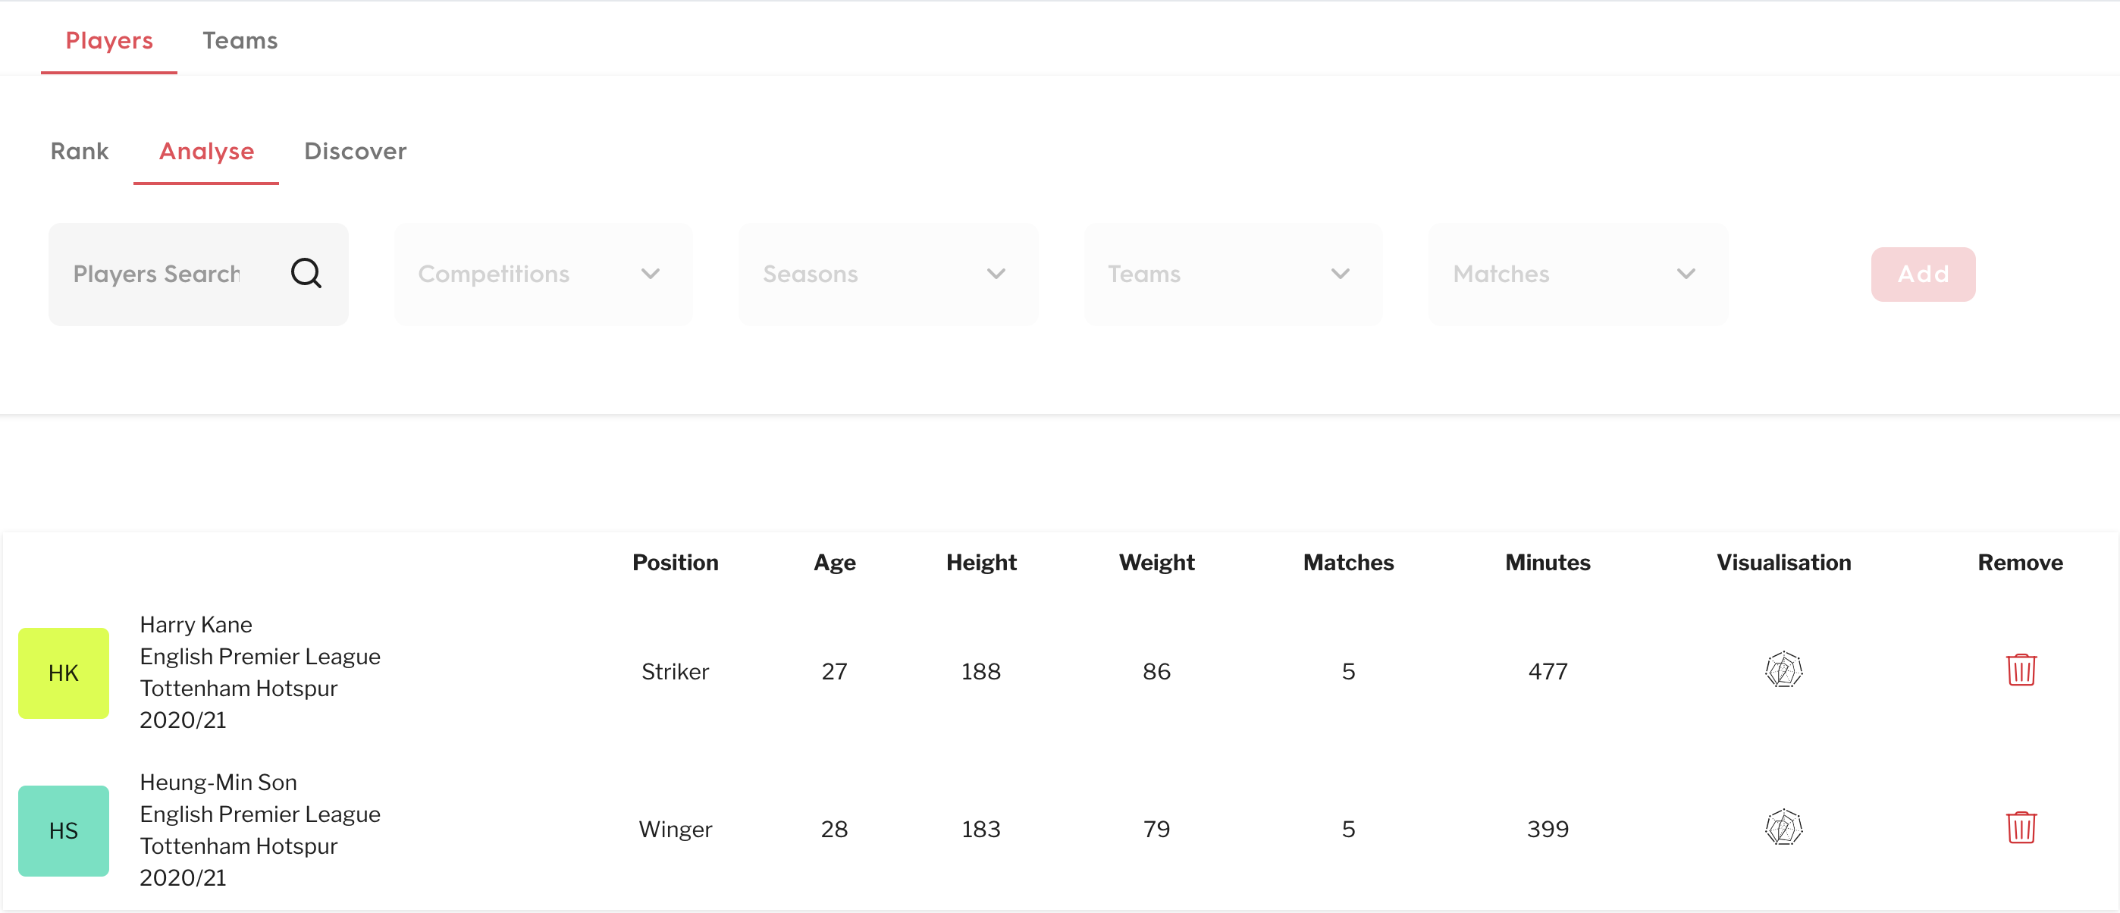The width and height of the screenshot is (2120, 913).
Task: Expand the Seasons dropdown
Action: tap(888, 275)
